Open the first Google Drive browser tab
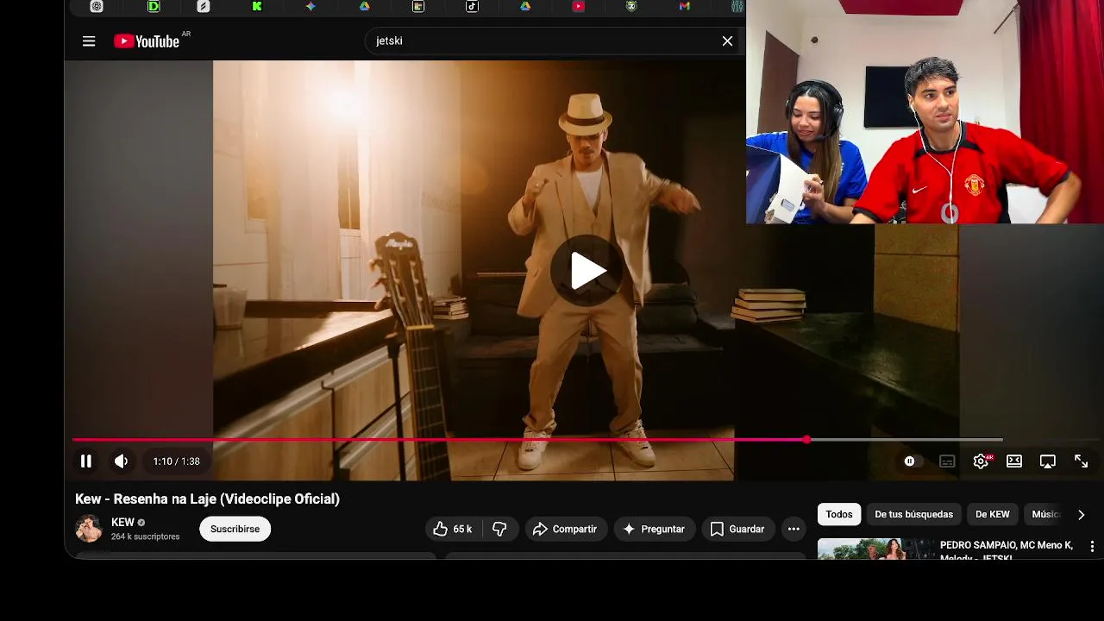Screen dimensions: 1104x621 tap(365, 6)
